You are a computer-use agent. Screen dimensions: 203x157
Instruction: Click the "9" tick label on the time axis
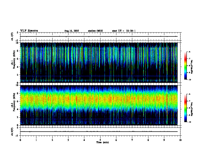click(164, 140)
